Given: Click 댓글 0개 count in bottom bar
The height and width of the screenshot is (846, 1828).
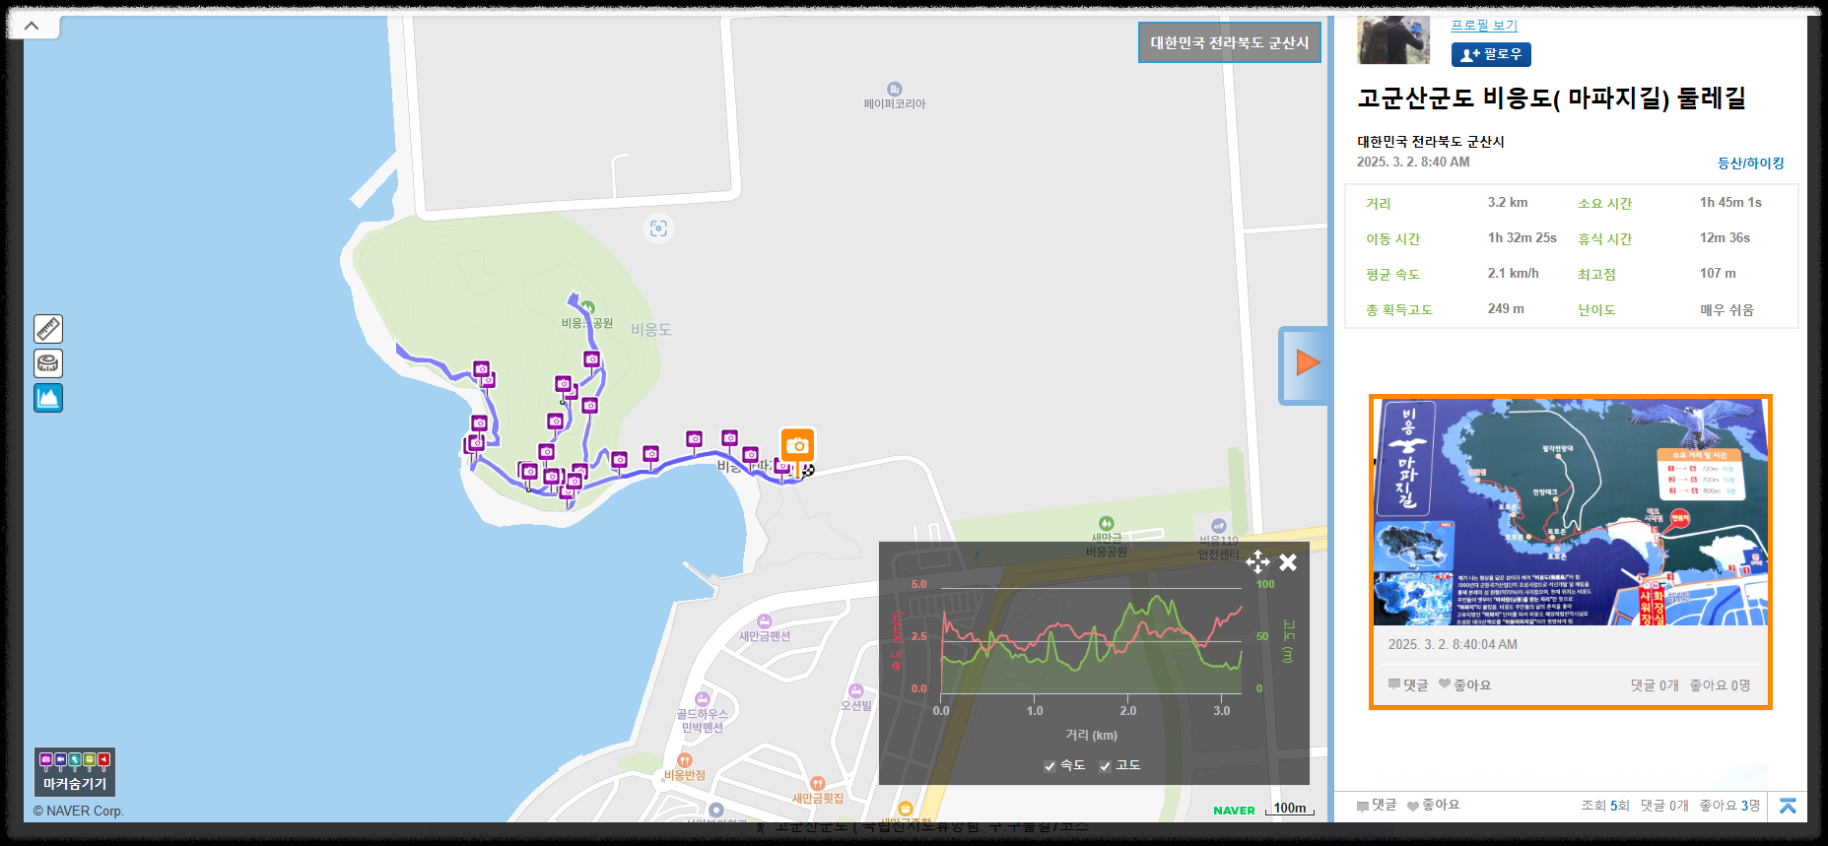Looking at the screenshot, I should [1664, 806].
